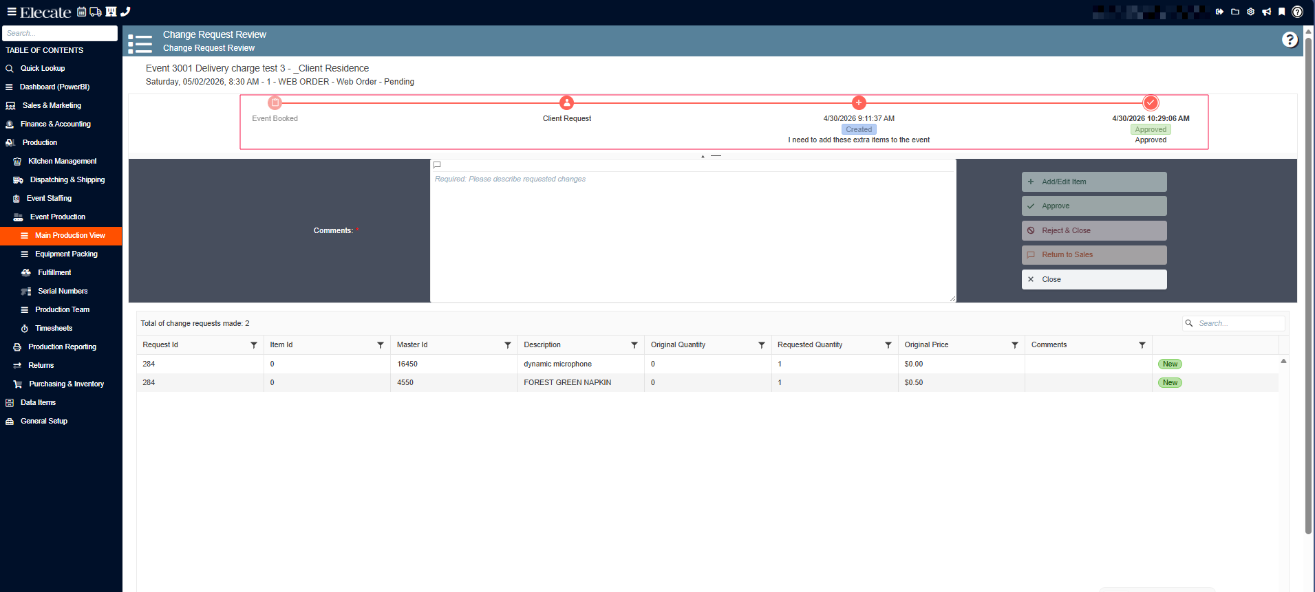The width and height of the screenshot is (1315, 592).
Task: Open the calendar icon beside Elecate logo
Action: coord(81,12)
